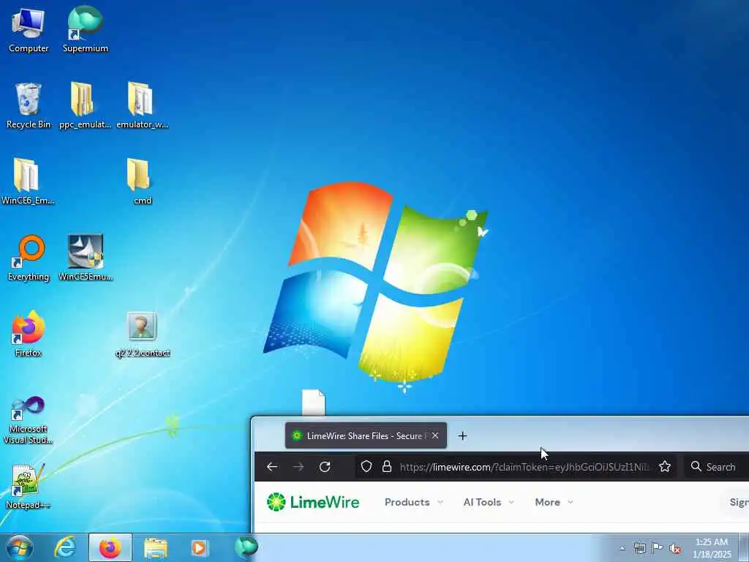Go forward in Firefox
The image size is (749, 562).
click(x=298, y=467)
